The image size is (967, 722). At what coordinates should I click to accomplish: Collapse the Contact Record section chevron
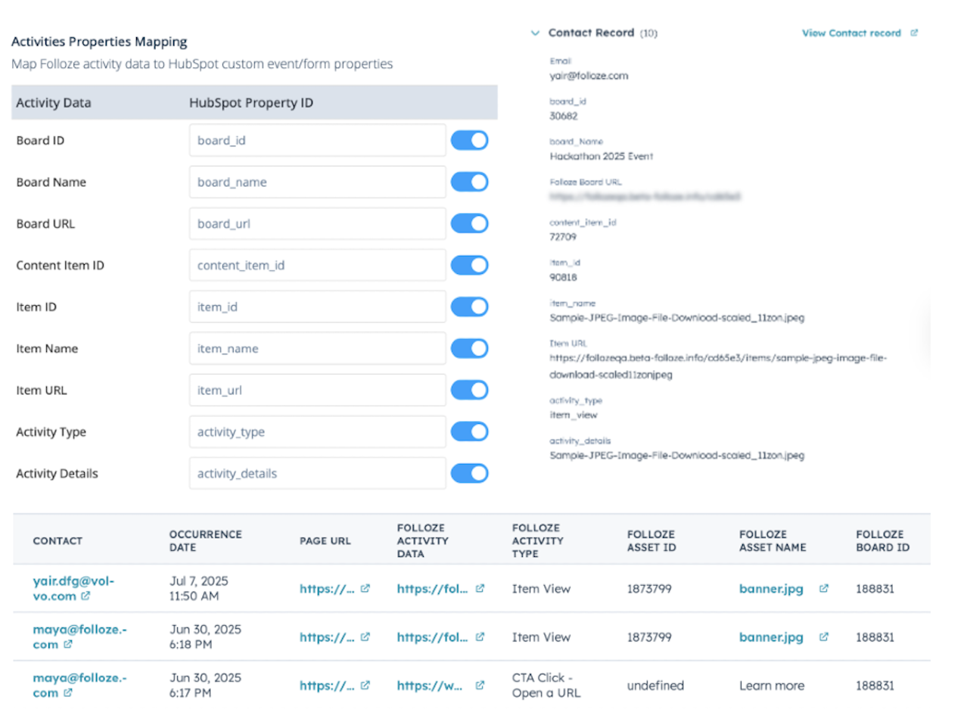[535, 33]
